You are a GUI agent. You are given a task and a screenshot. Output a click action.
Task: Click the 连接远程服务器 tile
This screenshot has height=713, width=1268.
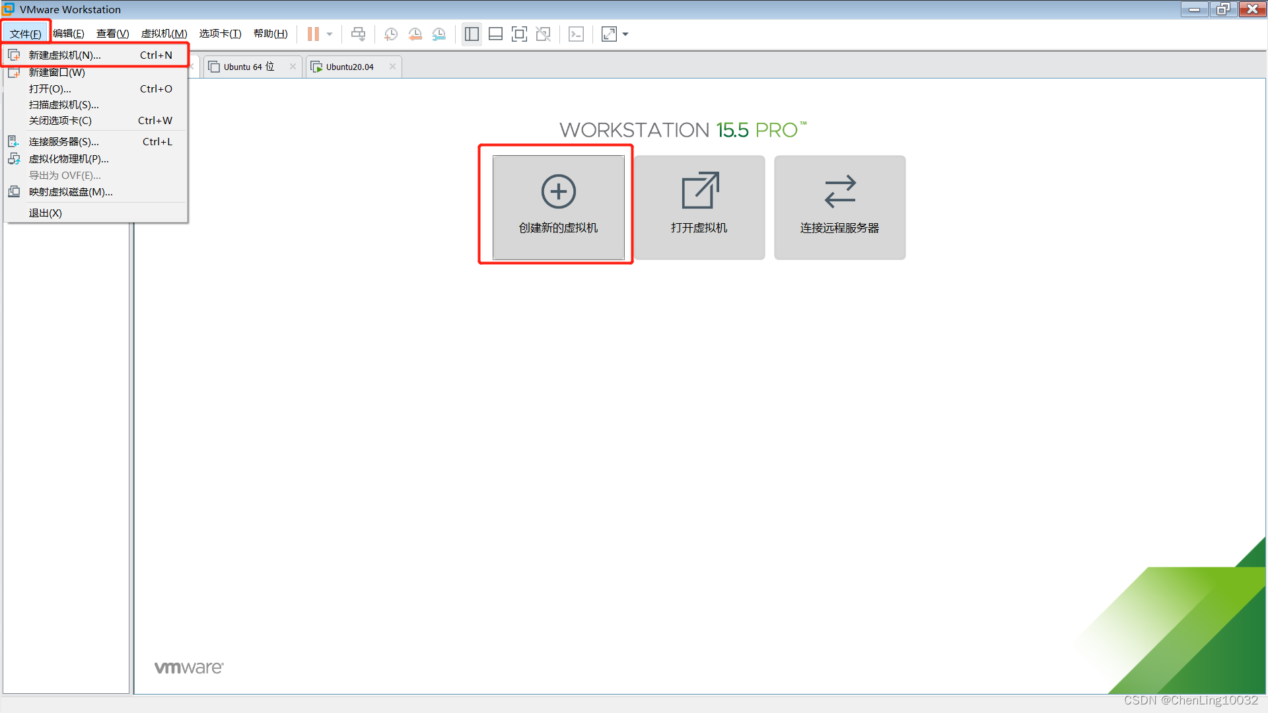click(x=839, y=207)
